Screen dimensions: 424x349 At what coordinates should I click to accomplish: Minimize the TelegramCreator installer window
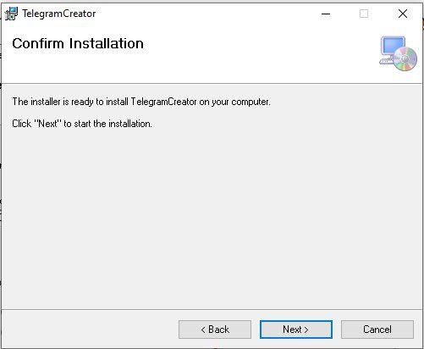click(x=326, y=14)
